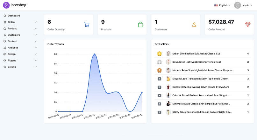Expand the Orders sidebar section chevron
257x140 pixels.
click(36, 22)
